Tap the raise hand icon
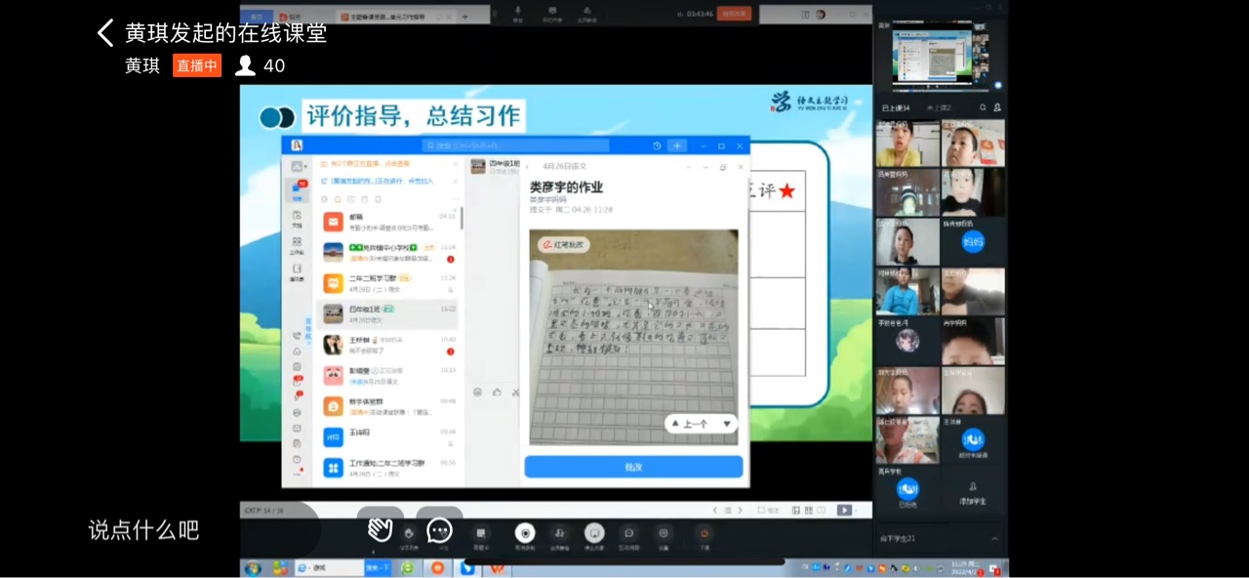This screenshot has width=1249, height=578. pyautogui.click(x=380, y=530)
